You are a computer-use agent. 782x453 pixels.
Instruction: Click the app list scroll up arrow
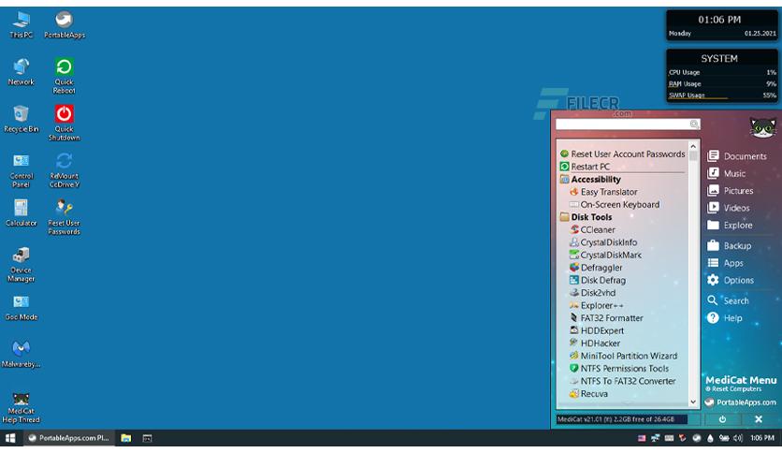click(x=693, y=147)
